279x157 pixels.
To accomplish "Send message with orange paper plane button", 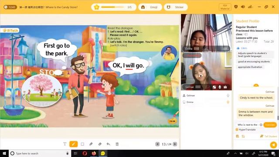I will pyautogui.click(x=273, y=145).
